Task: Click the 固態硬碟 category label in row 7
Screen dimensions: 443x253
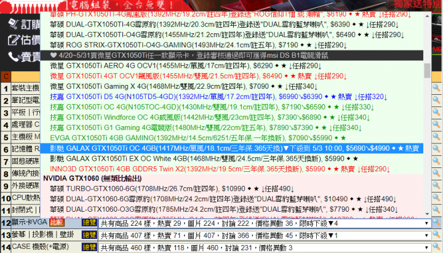Action: coord(25,161)
